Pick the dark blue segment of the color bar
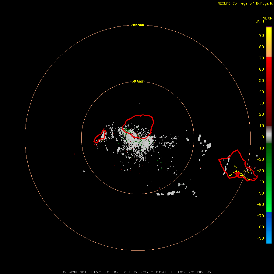Screen dimensions: 274x274 (269, 216)
